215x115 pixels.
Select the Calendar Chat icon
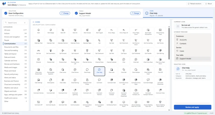click(38, 42)
